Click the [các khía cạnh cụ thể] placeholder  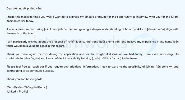58,29
